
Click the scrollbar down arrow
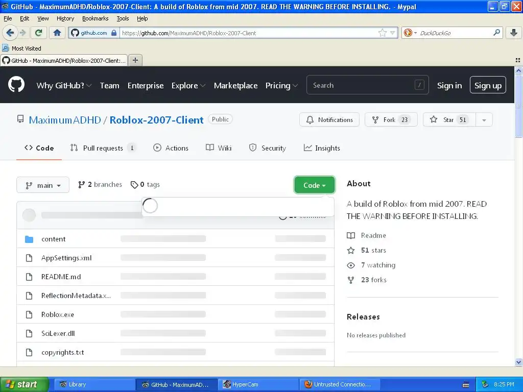click(x=518, y=362)
